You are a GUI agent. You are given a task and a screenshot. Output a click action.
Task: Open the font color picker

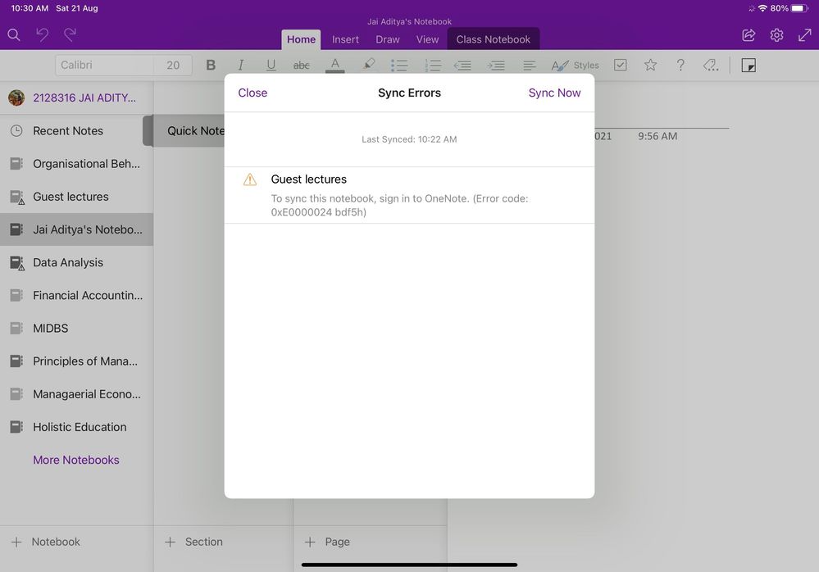[334, 66]
